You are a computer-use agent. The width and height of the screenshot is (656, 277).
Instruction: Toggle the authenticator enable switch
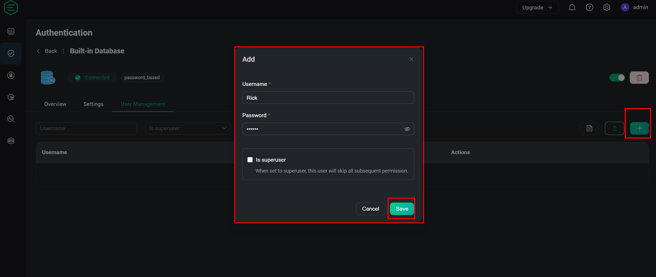click(x=617, y=78)
